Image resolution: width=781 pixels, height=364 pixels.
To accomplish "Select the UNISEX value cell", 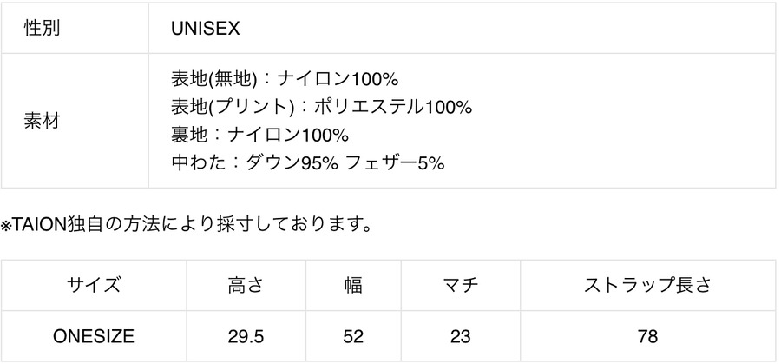I will click(206, 29).
